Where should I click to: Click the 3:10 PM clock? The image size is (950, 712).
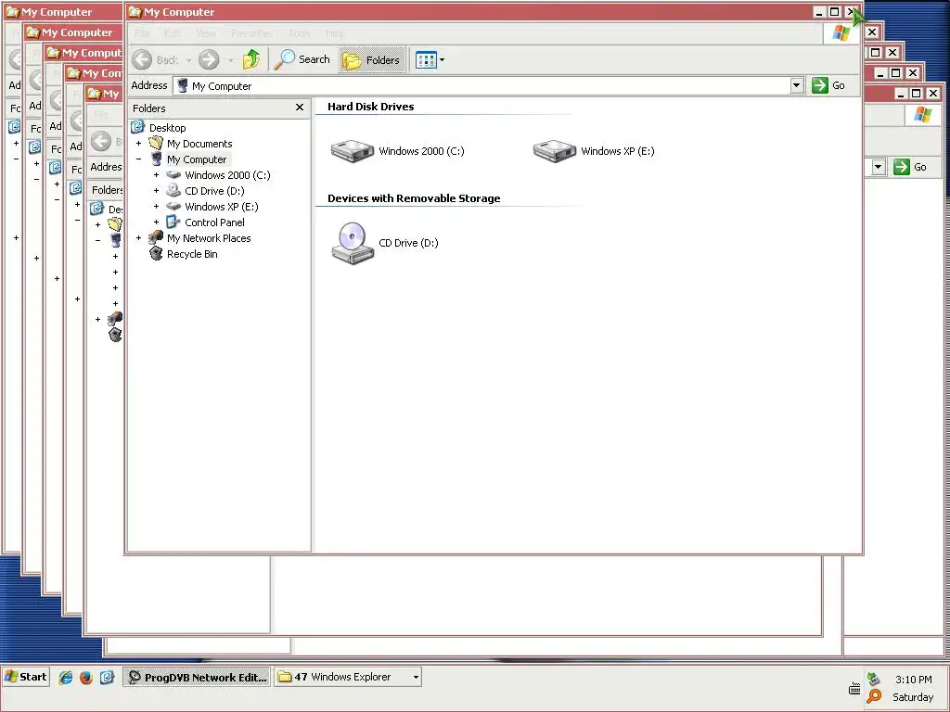click(x=913, y=680)
